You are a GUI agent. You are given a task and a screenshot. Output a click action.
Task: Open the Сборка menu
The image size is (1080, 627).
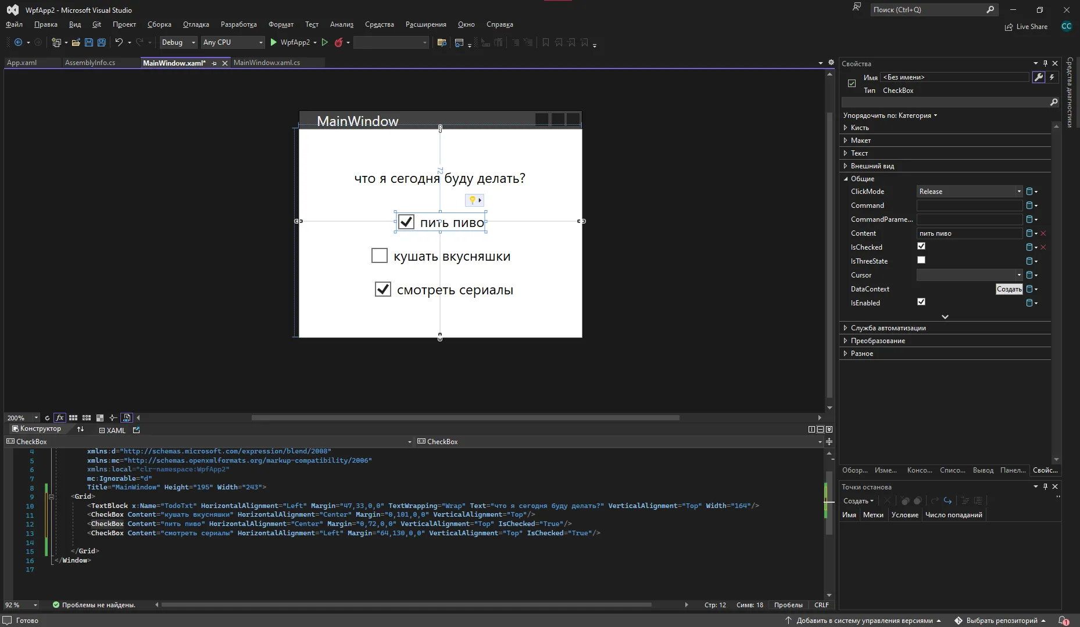[159, 24]
